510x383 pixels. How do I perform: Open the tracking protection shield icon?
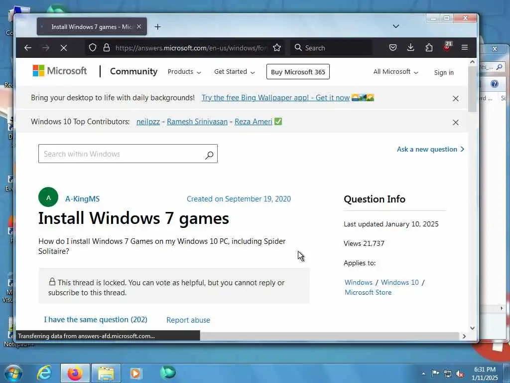pos(93,47)
